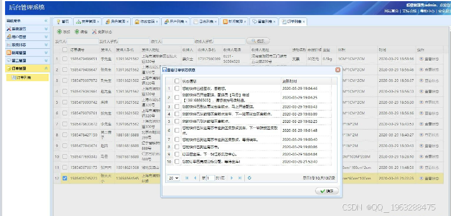
Task: Click order number 1585478427150
Action: (x=84, y=135)
